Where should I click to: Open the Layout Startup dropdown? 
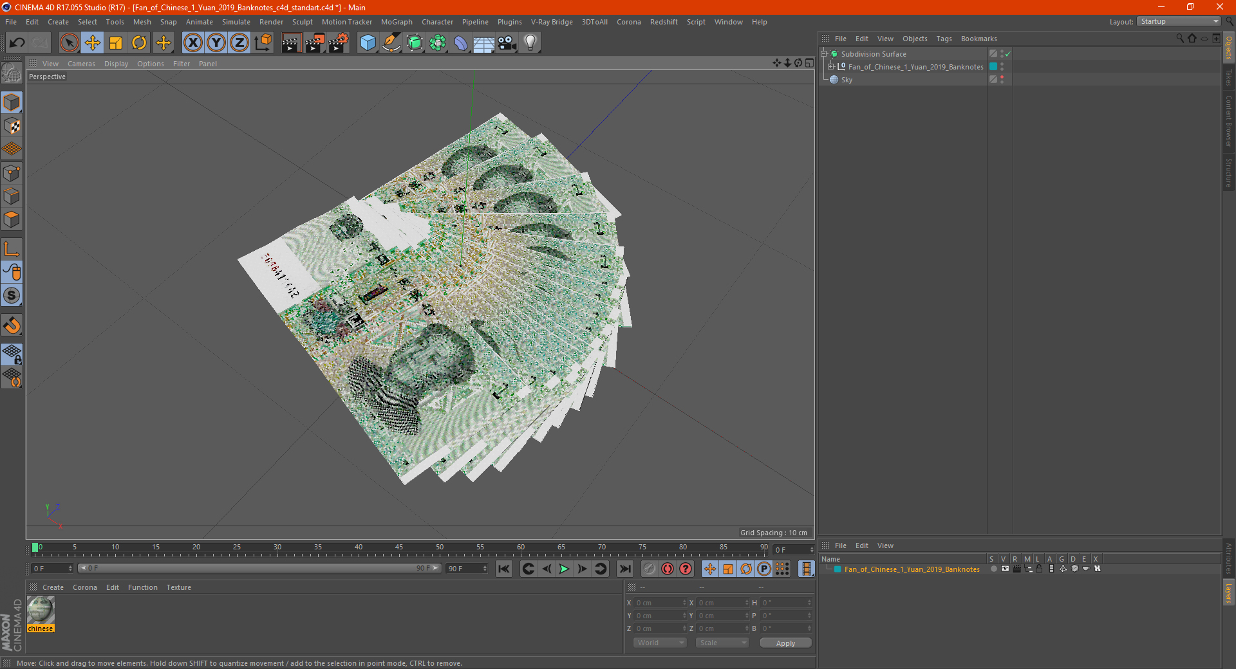point(1179,21)
